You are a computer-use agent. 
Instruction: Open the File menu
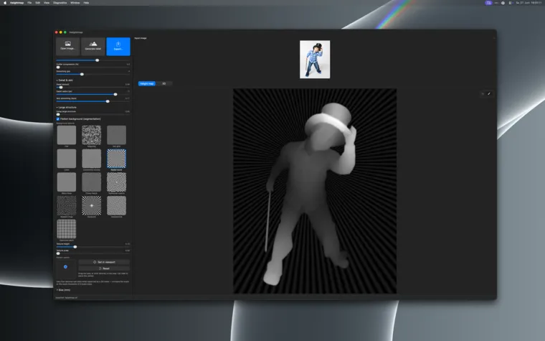coord(29,3)
